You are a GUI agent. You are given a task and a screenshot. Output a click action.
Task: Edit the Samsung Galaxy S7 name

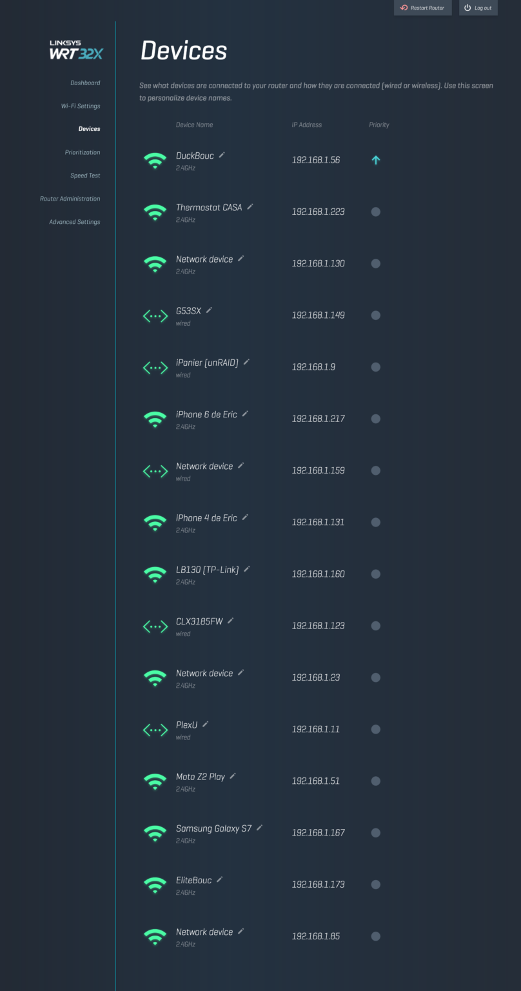(259, 828)
